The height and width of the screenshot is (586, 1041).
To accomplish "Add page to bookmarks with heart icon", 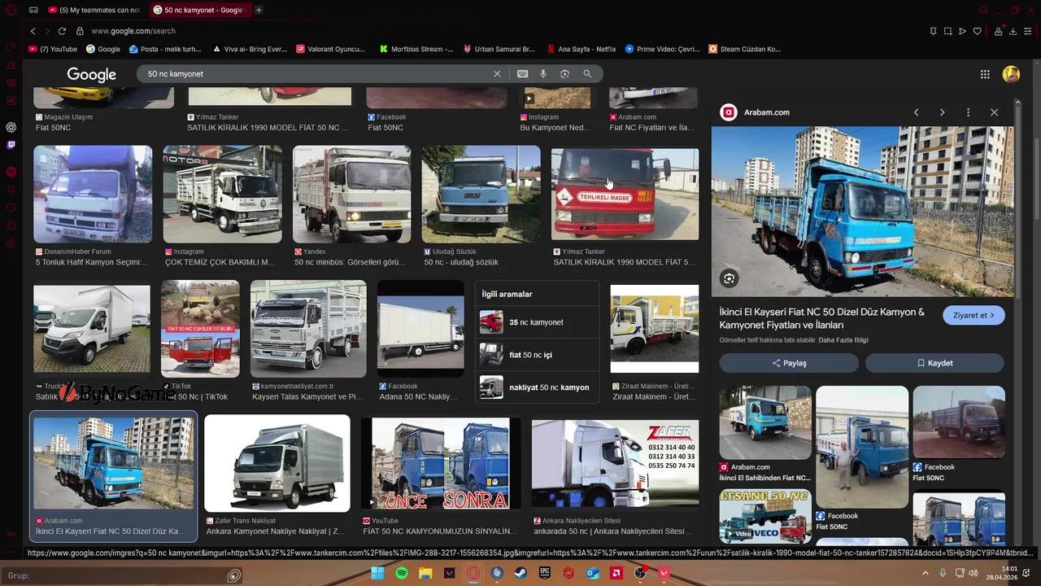I will tap(977, 31).
